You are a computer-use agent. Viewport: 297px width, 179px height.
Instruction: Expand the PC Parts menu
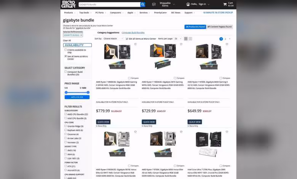(101, 13)
